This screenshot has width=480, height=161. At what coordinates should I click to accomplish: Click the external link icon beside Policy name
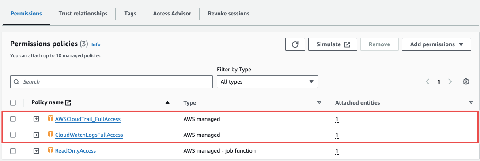pyautogui.click(x=68, y=102)
